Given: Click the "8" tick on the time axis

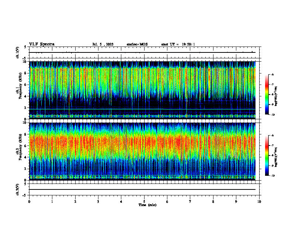Looking at the screenshot, I should (213, 202).
